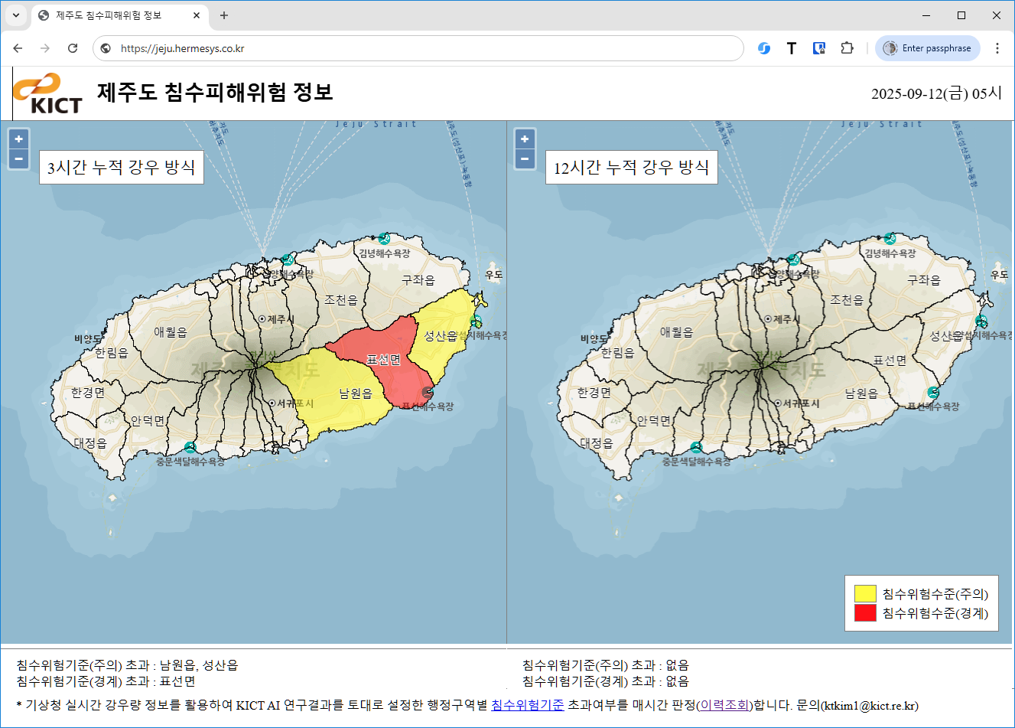Click the KICT logo

tap(47, 93)
